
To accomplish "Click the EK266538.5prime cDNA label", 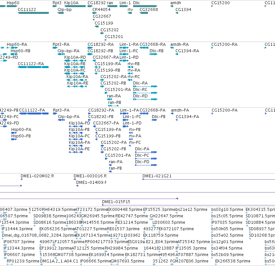I will tap(233, 261).
